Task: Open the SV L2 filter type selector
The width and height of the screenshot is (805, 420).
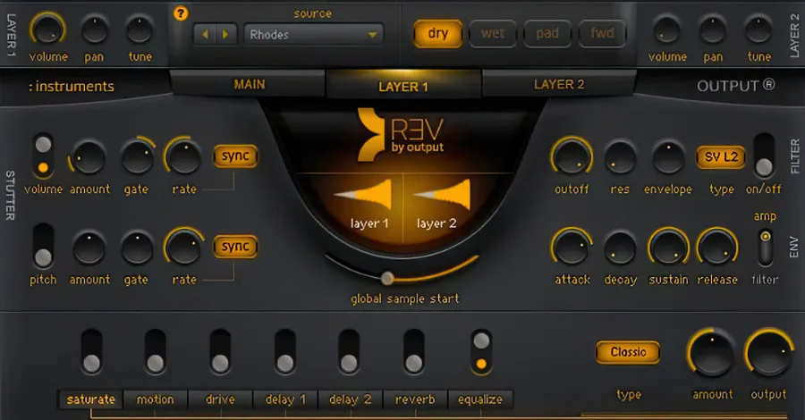Action: point(721,157)
